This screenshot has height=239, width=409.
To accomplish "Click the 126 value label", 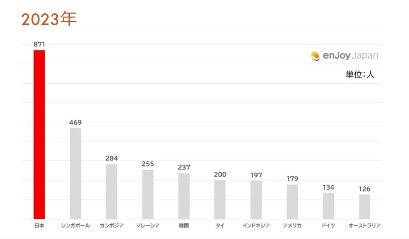I will coord(364,189).
